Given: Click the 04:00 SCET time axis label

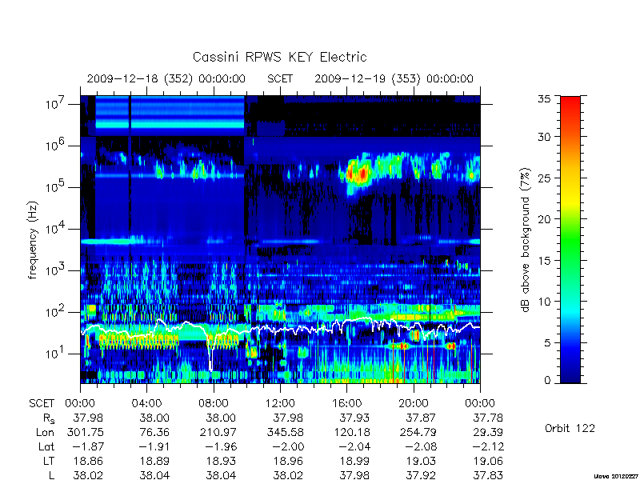Looking at the screenshot, I should pyautogui.click(x=146, y=403).
